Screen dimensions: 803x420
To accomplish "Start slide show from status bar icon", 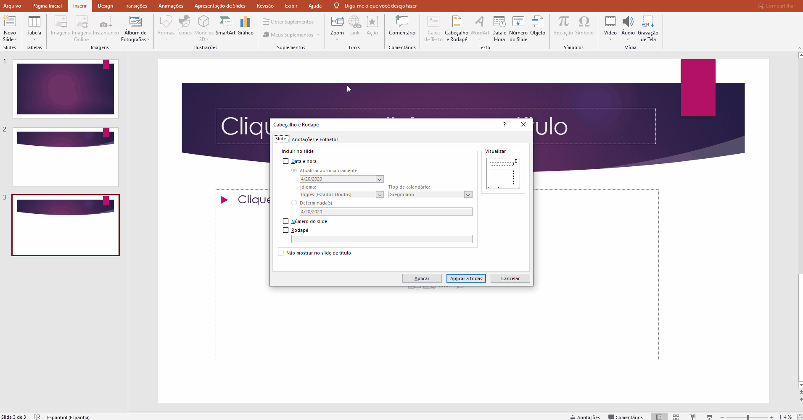I will (709, 417).
